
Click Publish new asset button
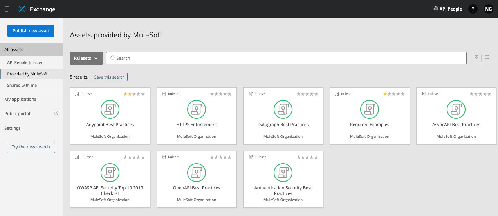tap(31, 31)
